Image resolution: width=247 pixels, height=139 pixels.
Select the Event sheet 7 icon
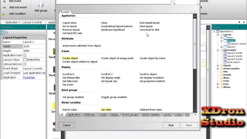(x=225, y=62)
